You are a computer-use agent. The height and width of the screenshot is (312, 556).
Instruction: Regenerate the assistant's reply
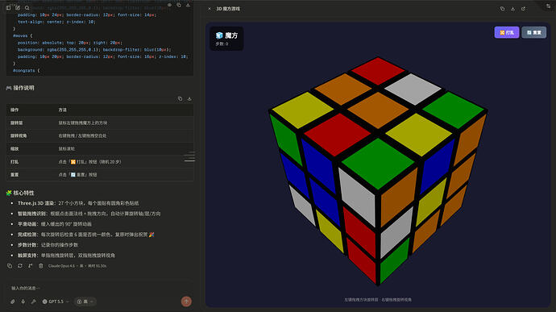tap(20, 265)
